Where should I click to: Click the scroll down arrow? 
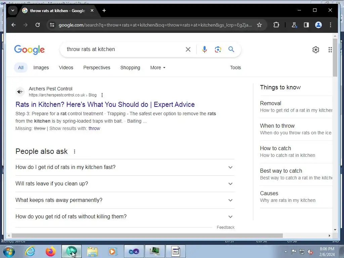click(x=335, y=230)
